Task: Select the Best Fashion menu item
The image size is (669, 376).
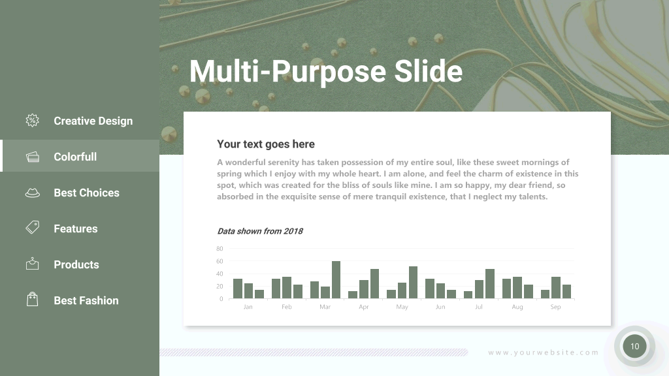Action: (x=80, y=300)
